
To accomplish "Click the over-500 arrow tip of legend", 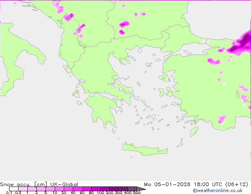I will tap(141, 189).
